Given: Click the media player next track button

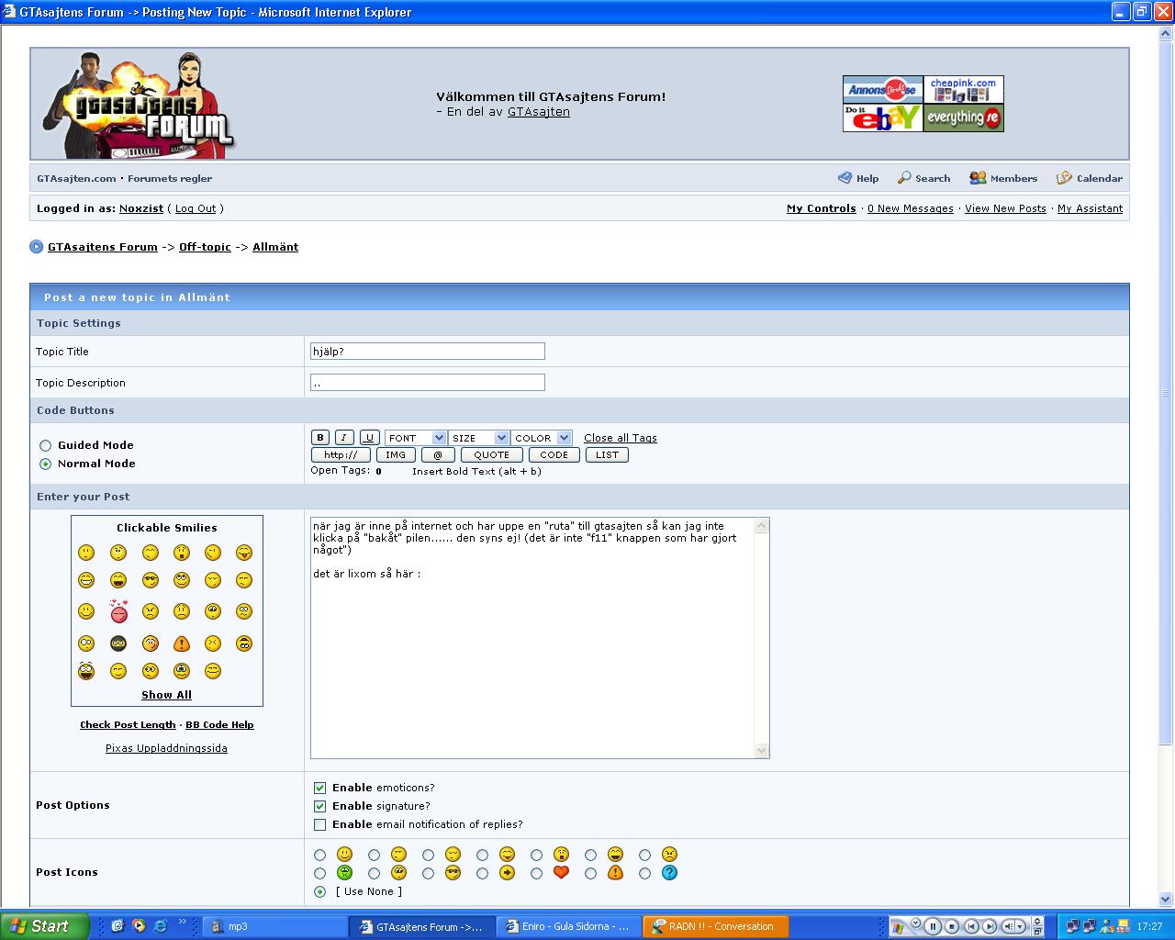Looking at the screenshot, I should click(x=990, y=927).
